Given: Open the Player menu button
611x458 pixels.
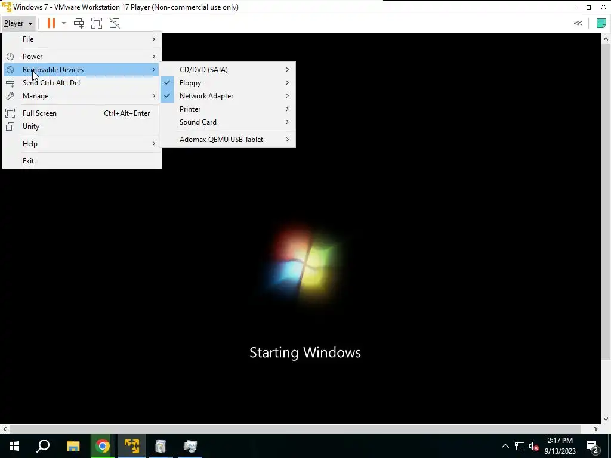Looking at the screenshot, I should [18, 23].
